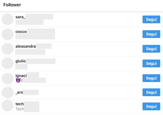Click the giulio username
This screenshot has height=115, width=163.
tap(21, 61)
